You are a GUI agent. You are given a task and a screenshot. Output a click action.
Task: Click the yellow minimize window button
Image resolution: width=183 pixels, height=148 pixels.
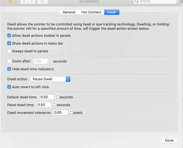pyautogui.click(x=10, y=1)
